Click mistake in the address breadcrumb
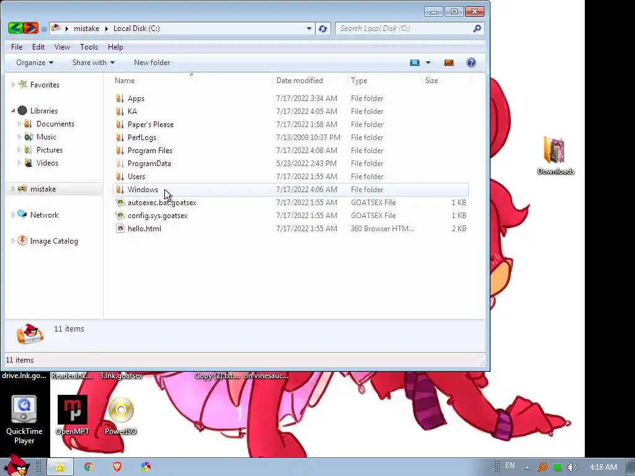This screenshot has height=476, width=635. (x=86, y=29)
